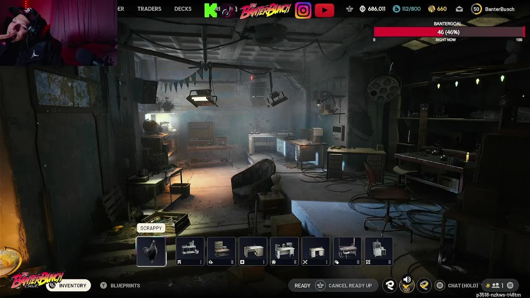This screenshot has height=298, width=530.
Task: Click the Right Now label under the goal bar
Action: [446, 40]
